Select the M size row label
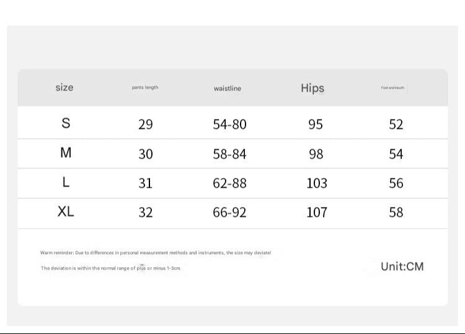 tap(66, 153)
